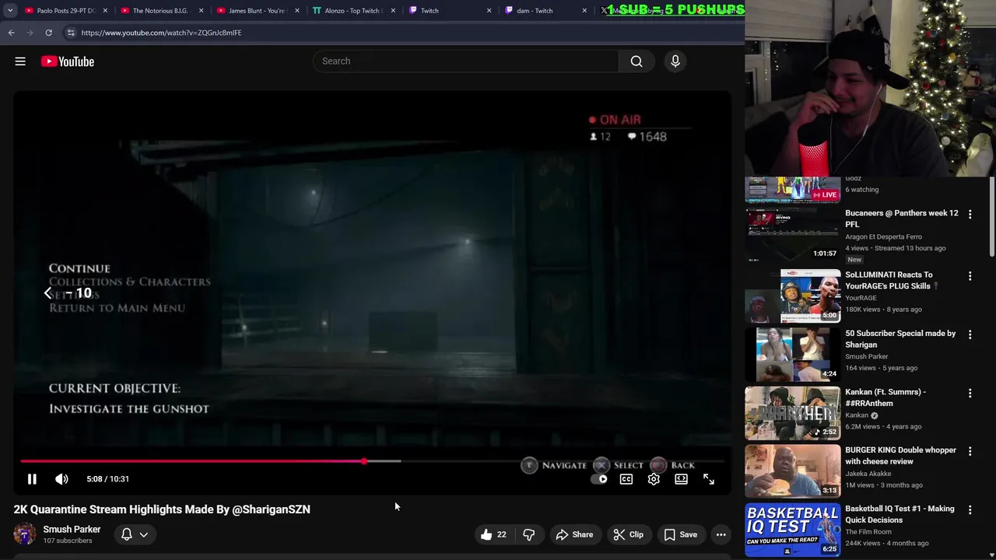Reload the page in the browser
The width and height of the screenshot is (996, 560).
(x=48, y=33)
